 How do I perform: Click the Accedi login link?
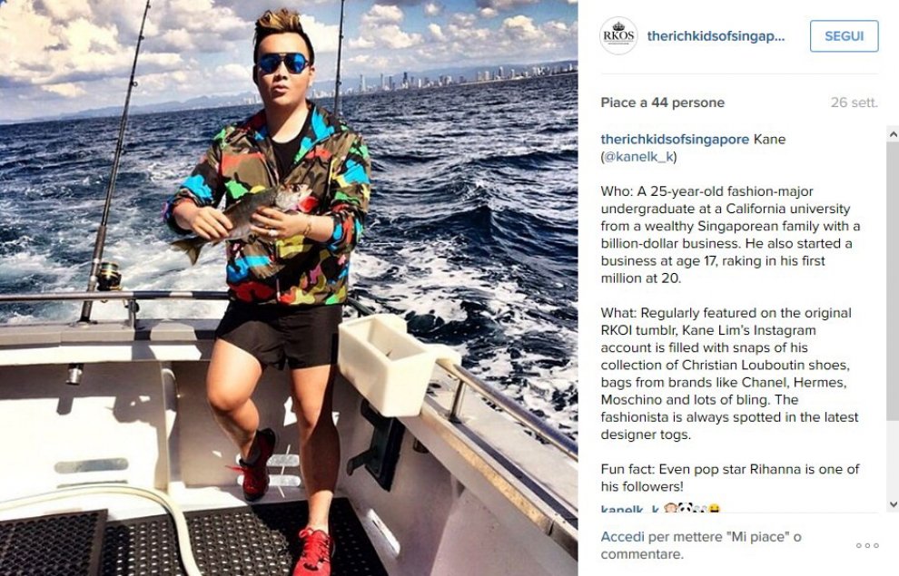click(623, 536)
